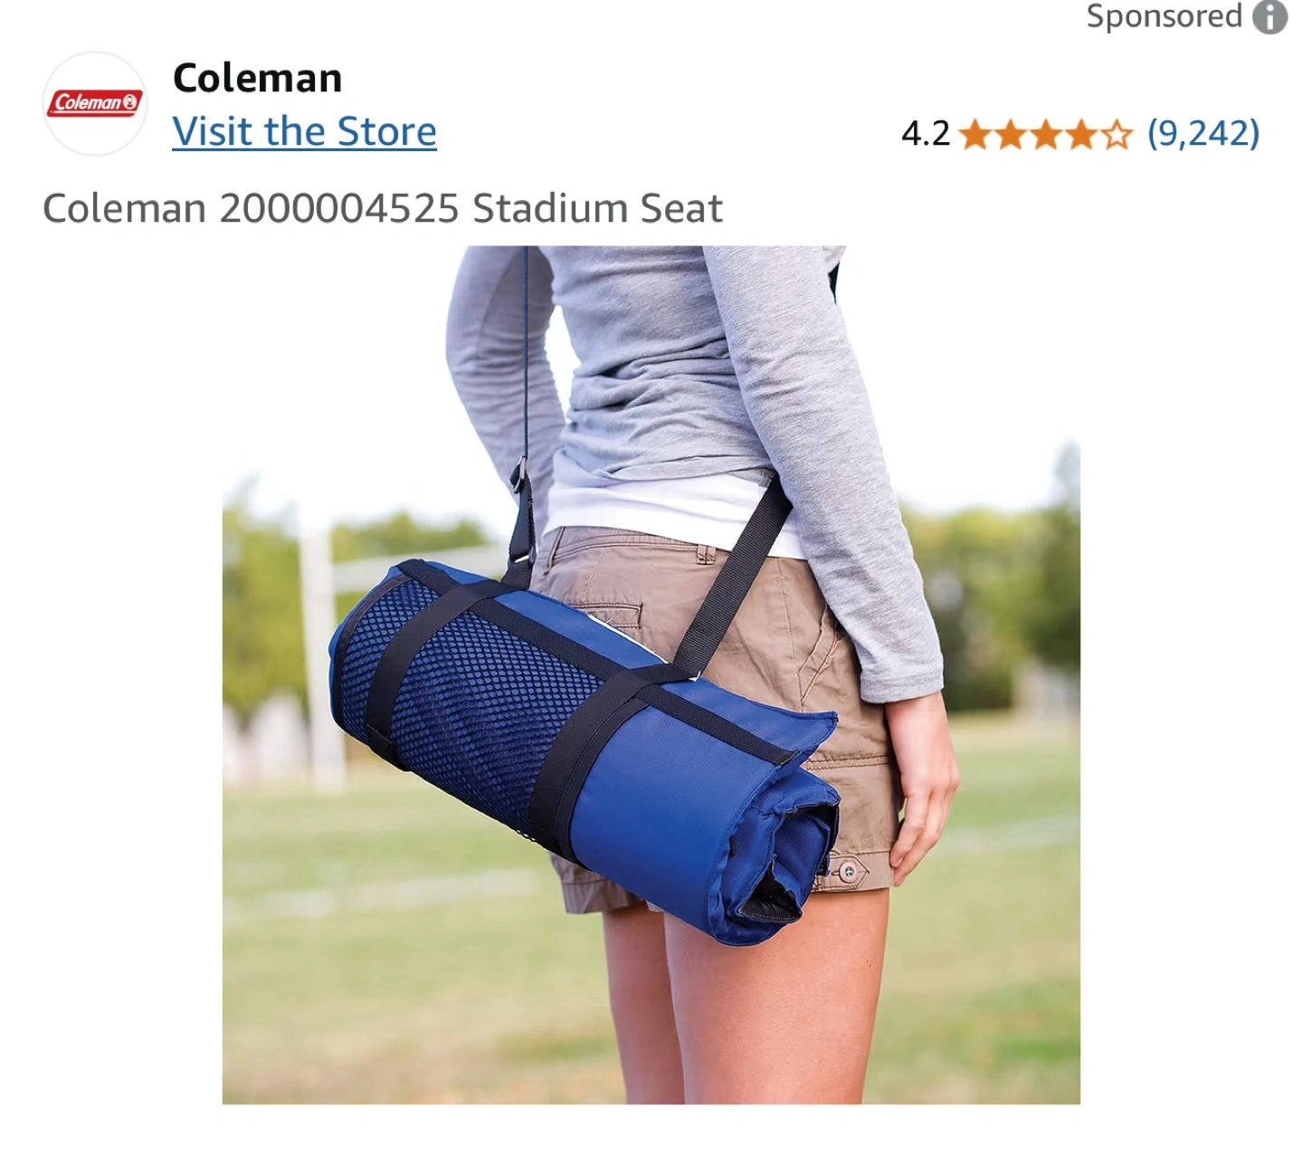Viewport: 1303px width, 1166px height.
Task: Select the first orange rating star
Action: tap(975, 135)
